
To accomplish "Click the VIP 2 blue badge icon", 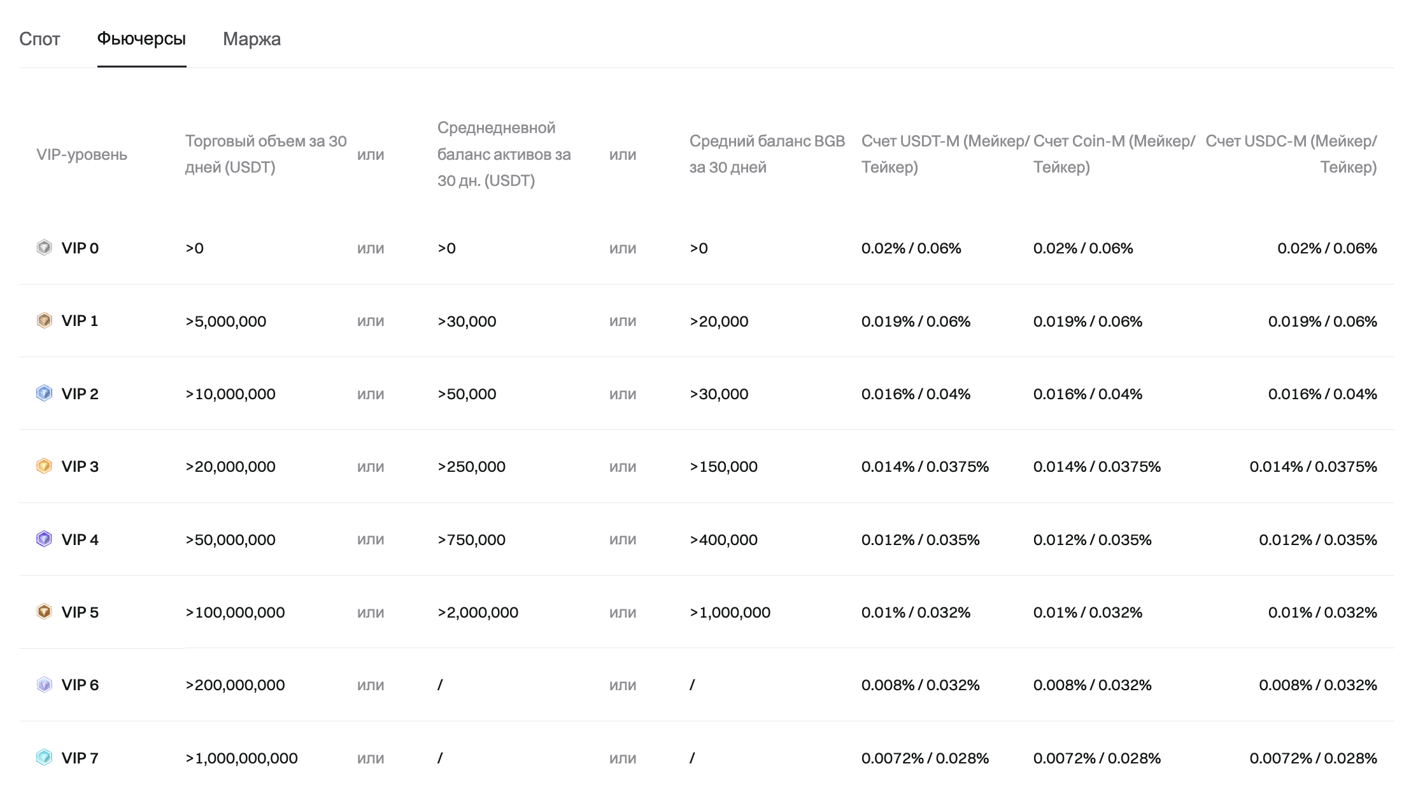I will coord(44,393).
